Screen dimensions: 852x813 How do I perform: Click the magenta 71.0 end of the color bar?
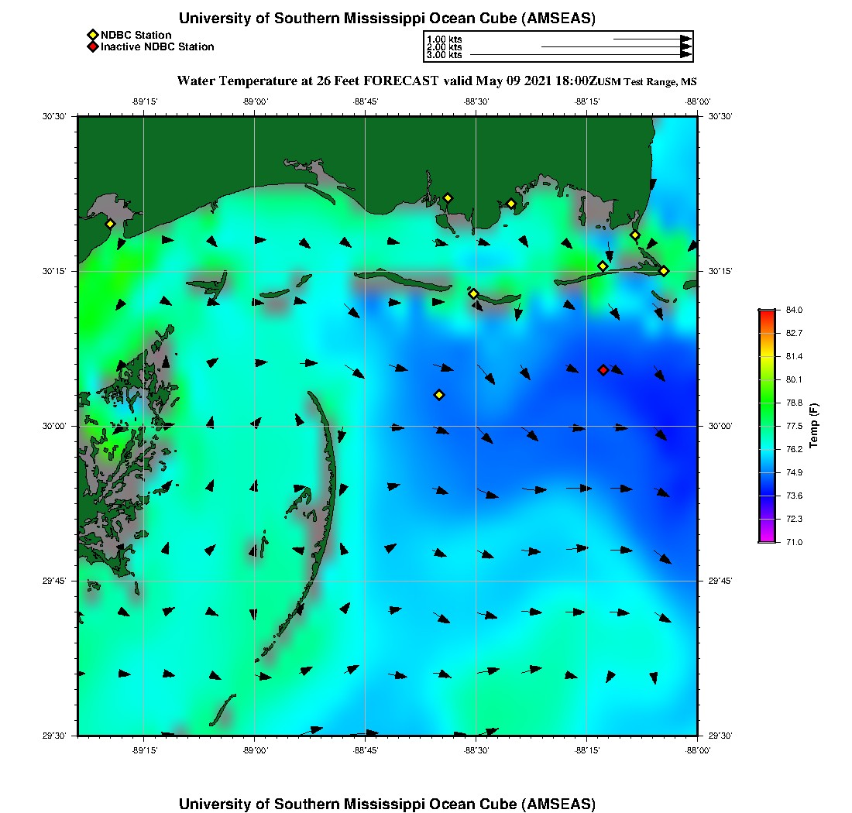(767, 539)
